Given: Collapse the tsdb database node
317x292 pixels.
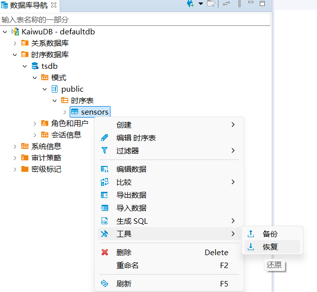Looking at the screenshot, I should [x=25, y=66].
